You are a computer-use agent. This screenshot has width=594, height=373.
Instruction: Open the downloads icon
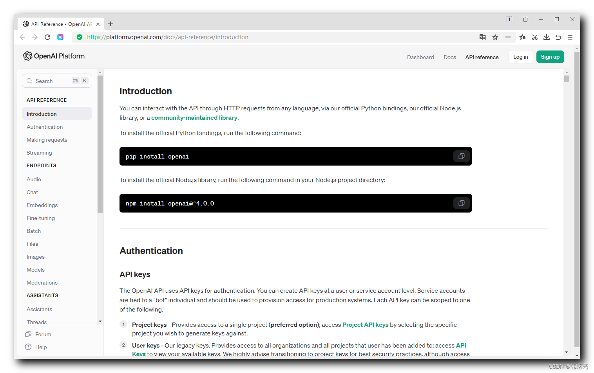pyautogui.click(x=547, y=37)
